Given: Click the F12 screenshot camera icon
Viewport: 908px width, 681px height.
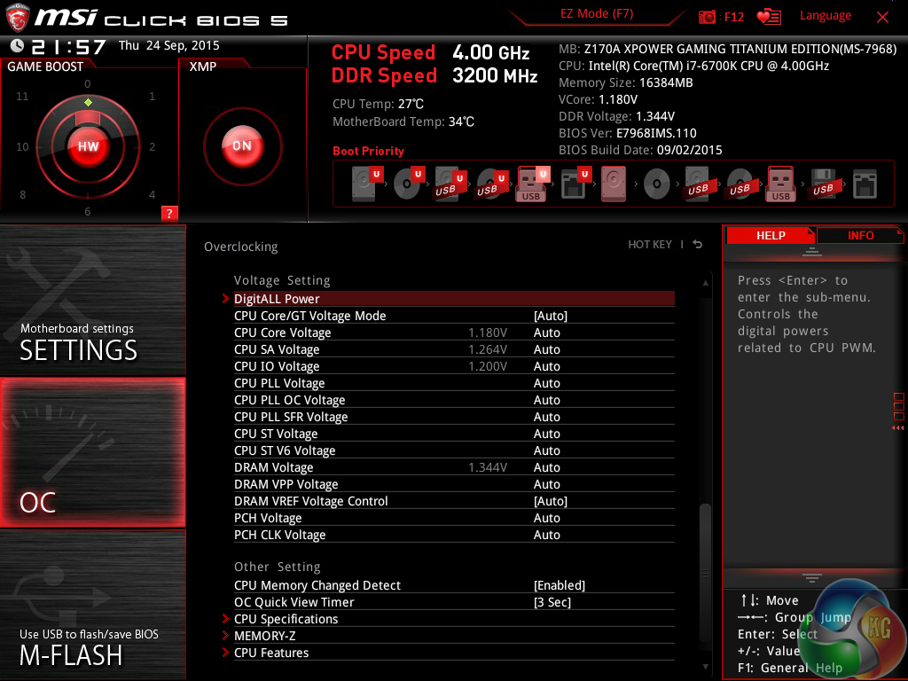Looking at the screenshot, I should point(707,17).
